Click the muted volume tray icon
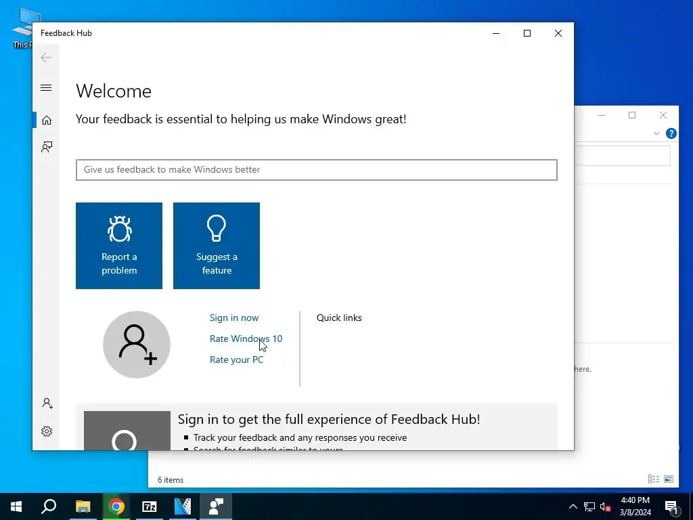This screenshot has width=693, height=520. pyautogui.click(x=606, y=506)
